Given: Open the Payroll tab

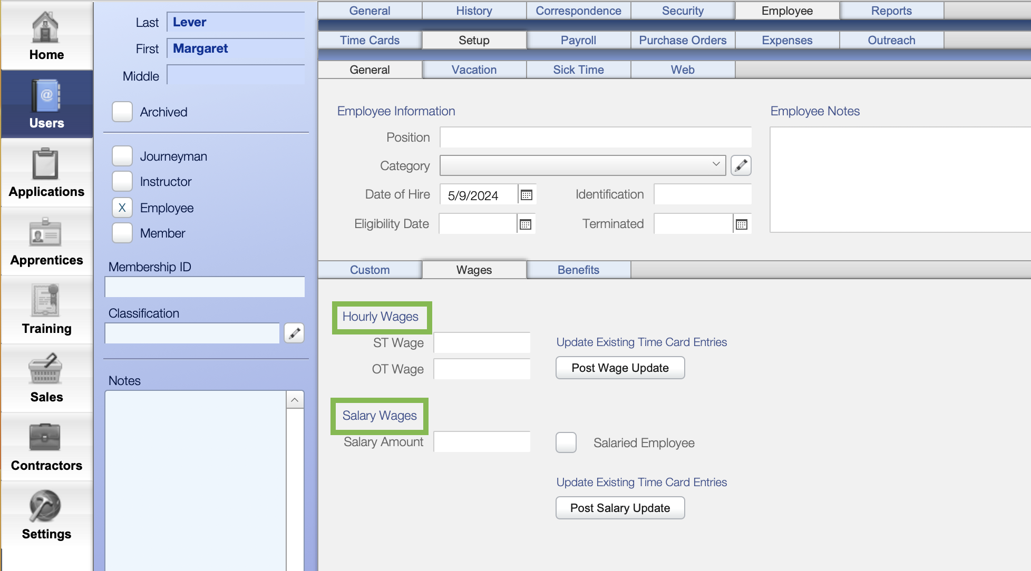Looking at the screenshot, I should [578, 40].
